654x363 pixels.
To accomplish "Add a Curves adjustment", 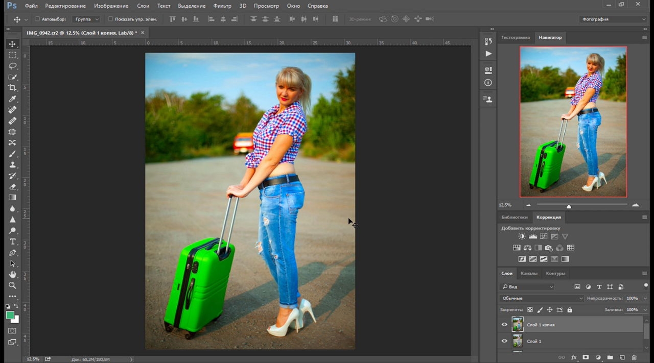I will 544,236.
